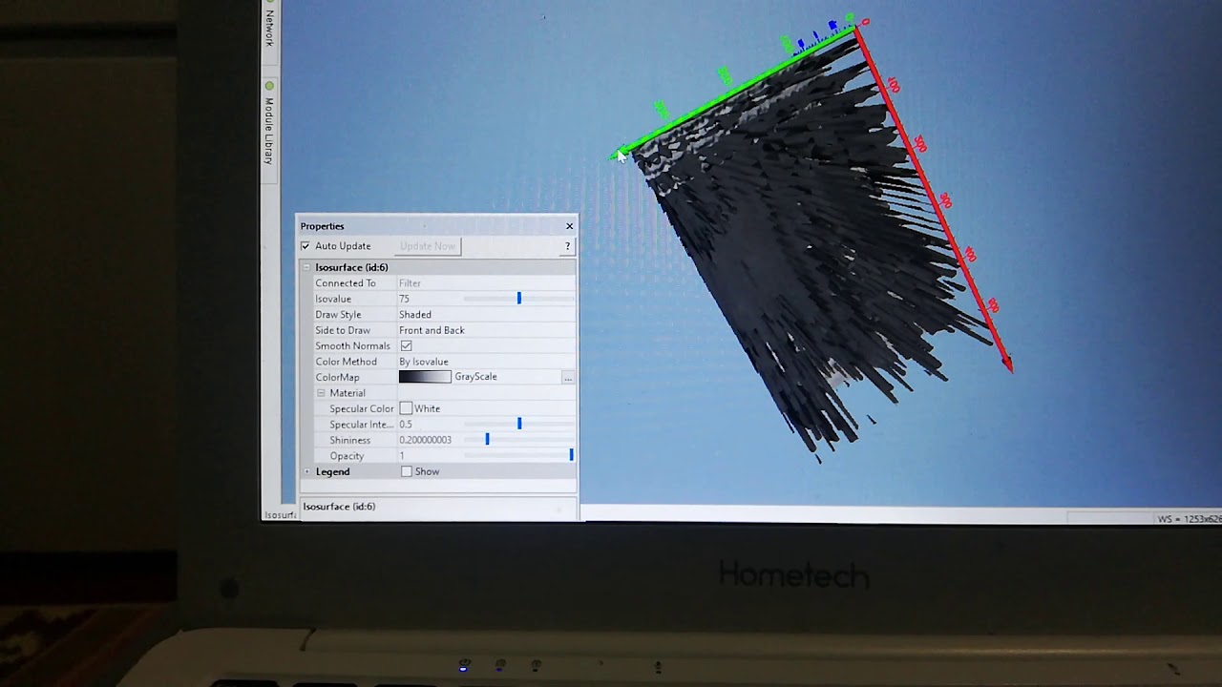Open ColorMap editor ellipsis button
The image size is (1222, 687).
pos(568,378)
